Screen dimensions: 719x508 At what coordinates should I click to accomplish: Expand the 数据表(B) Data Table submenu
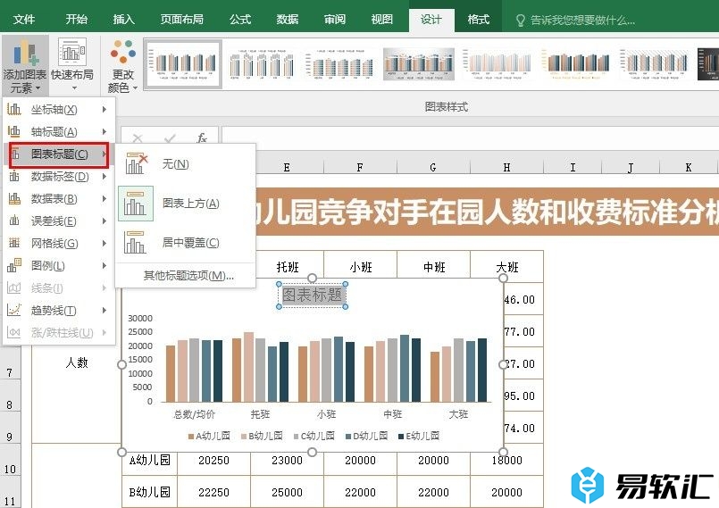pos(59,199)
